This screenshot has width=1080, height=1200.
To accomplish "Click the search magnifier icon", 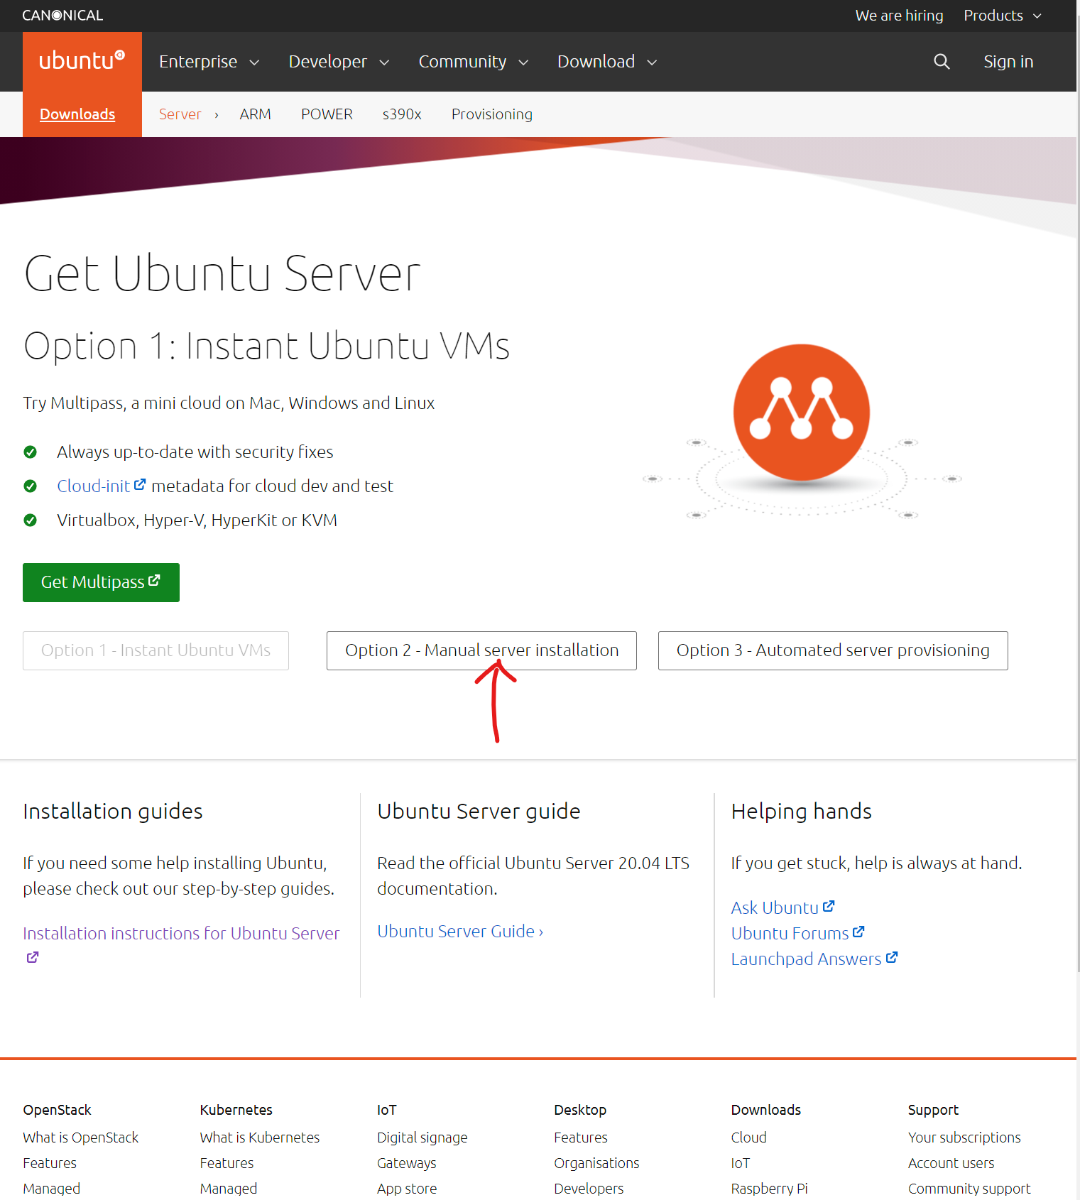I will point(942,62).
